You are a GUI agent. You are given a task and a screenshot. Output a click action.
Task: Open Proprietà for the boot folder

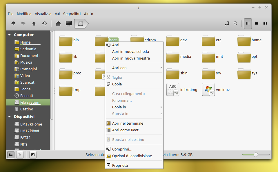click(x=122, y=165)
